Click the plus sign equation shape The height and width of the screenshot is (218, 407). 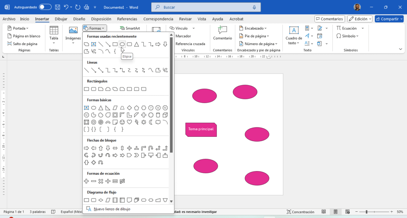[86, 181]
